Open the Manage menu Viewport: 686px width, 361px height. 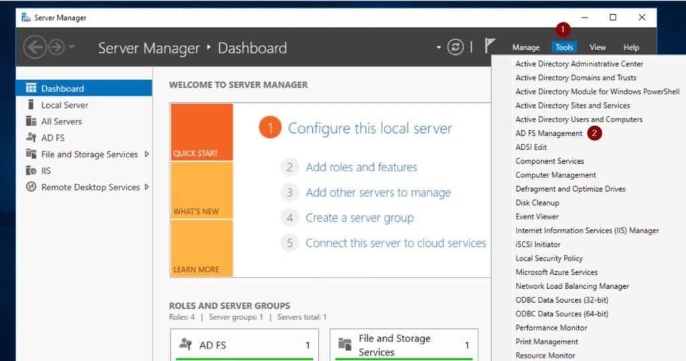526,47
